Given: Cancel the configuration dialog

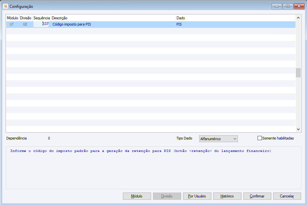Looking at the screenshot, I should pos(287,196).
